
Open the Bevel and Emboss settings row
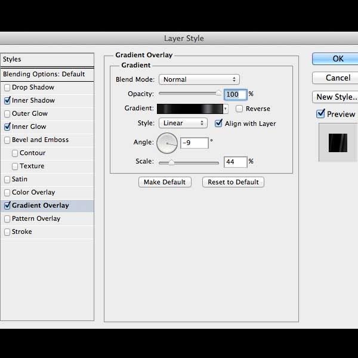[47, 140]
